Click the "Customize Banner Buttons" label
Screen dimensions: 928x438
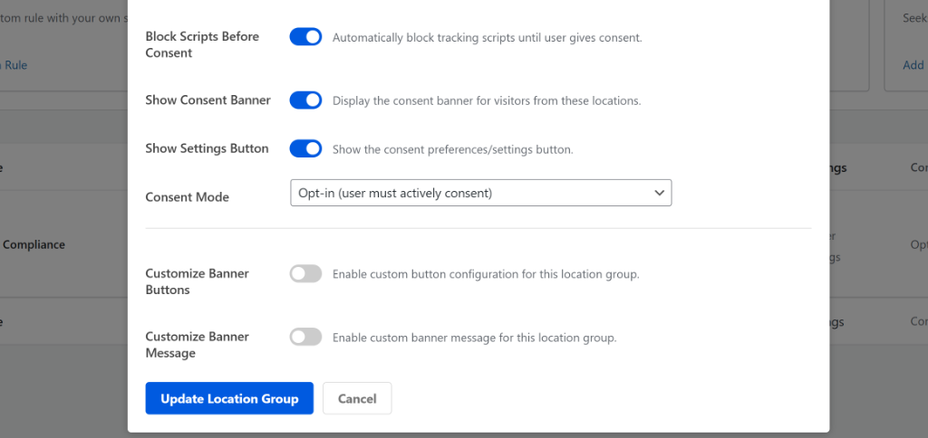click(197, 281)
